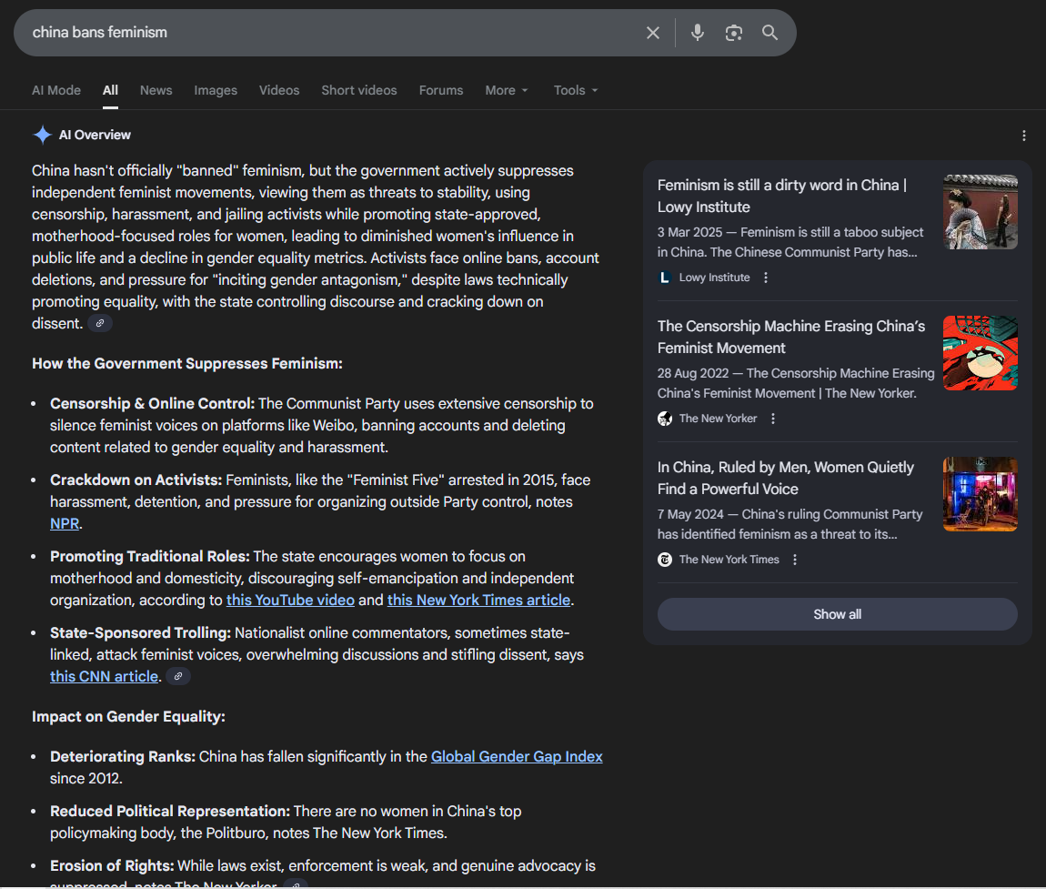Screen dimensions: 1046x889
Task: Click 'Erosion of Rights:' bullet title
Action: (112, 865)
